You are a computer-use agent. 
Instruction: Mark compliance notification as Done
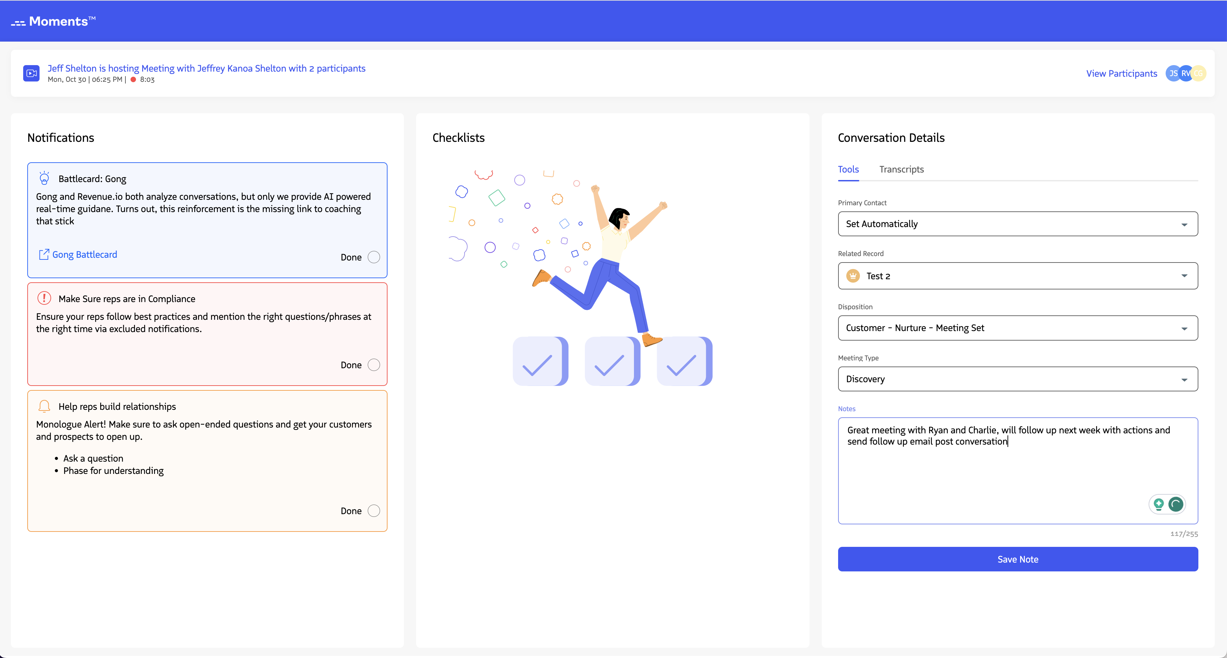374,365
